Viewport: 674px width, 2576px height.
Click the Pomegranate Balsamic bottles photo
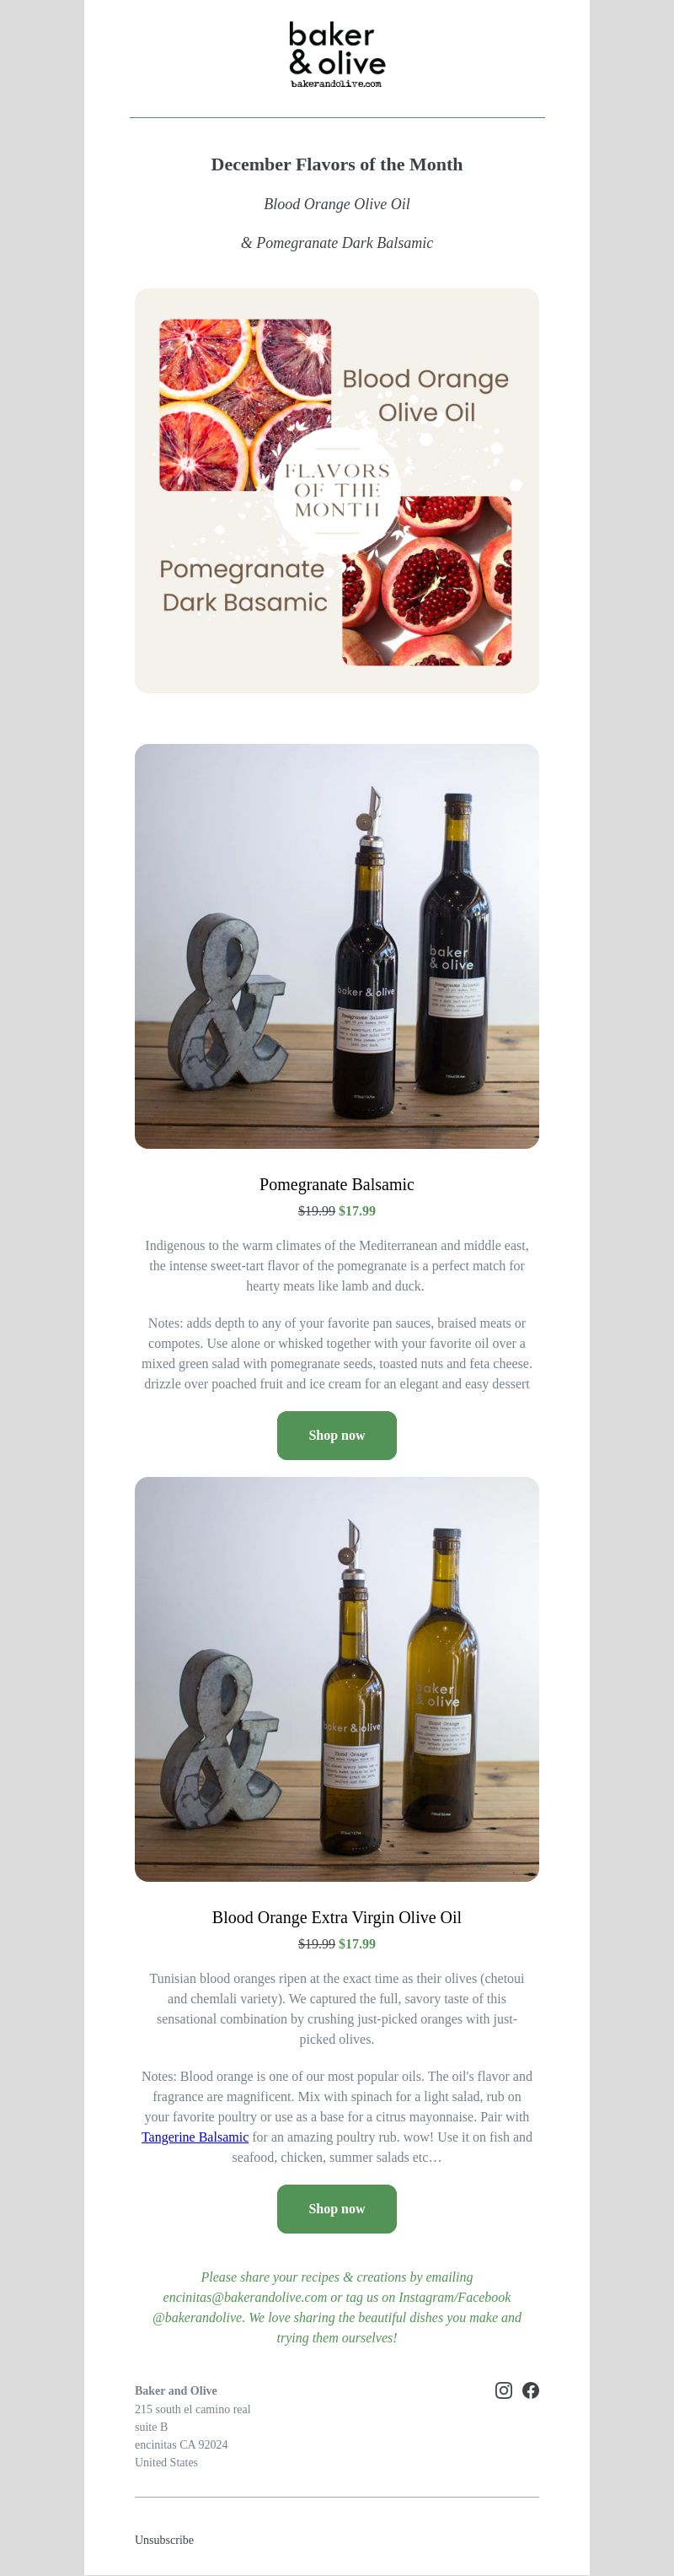point(336,946)
